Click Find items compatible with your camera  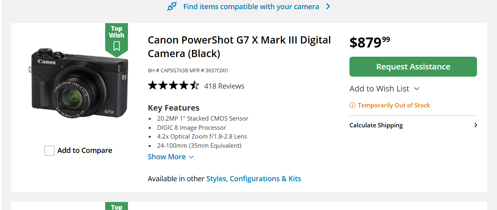[x=251, y=6]
